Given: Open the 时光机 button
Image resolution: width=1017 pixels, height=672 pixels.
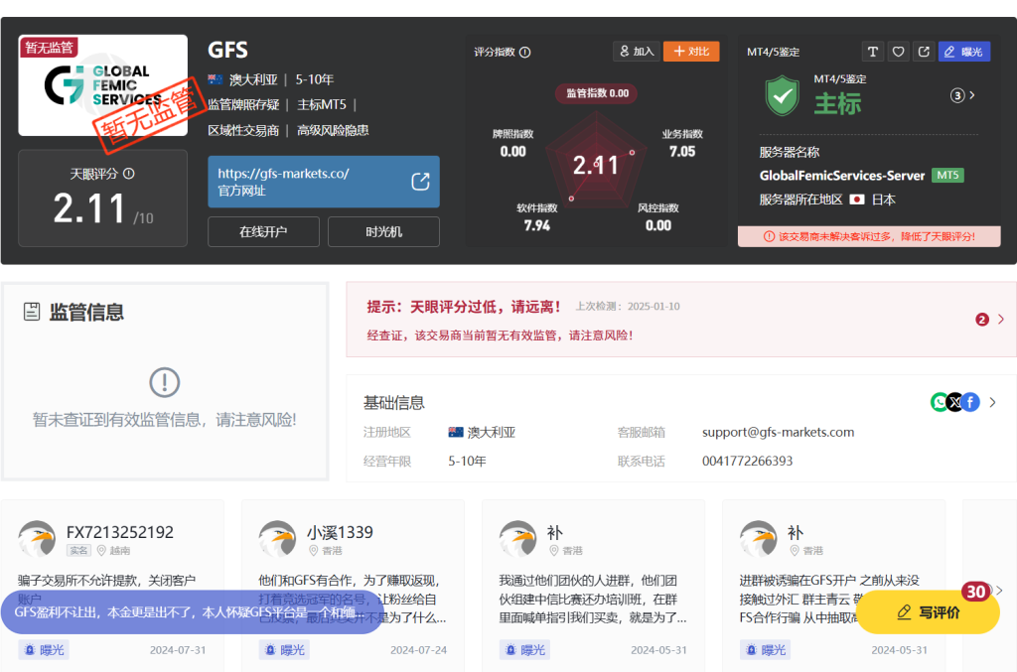Looking at the screenshot, I should (x=384, y=232).
